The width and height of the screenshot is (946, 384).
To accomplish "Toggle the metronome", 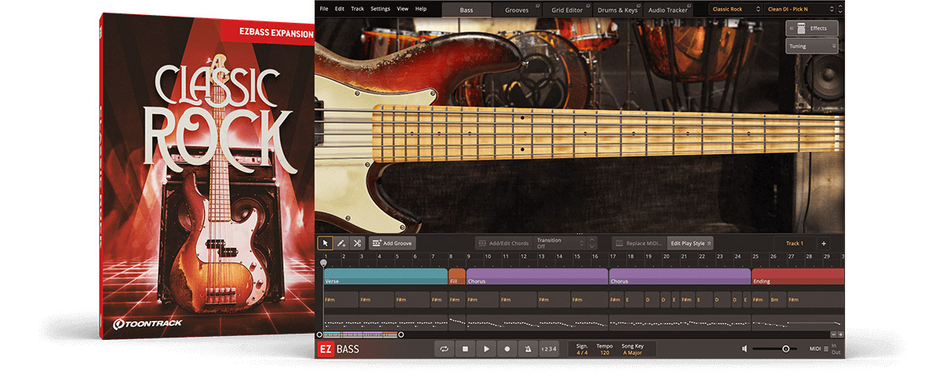I will click(x=527, y=349).
